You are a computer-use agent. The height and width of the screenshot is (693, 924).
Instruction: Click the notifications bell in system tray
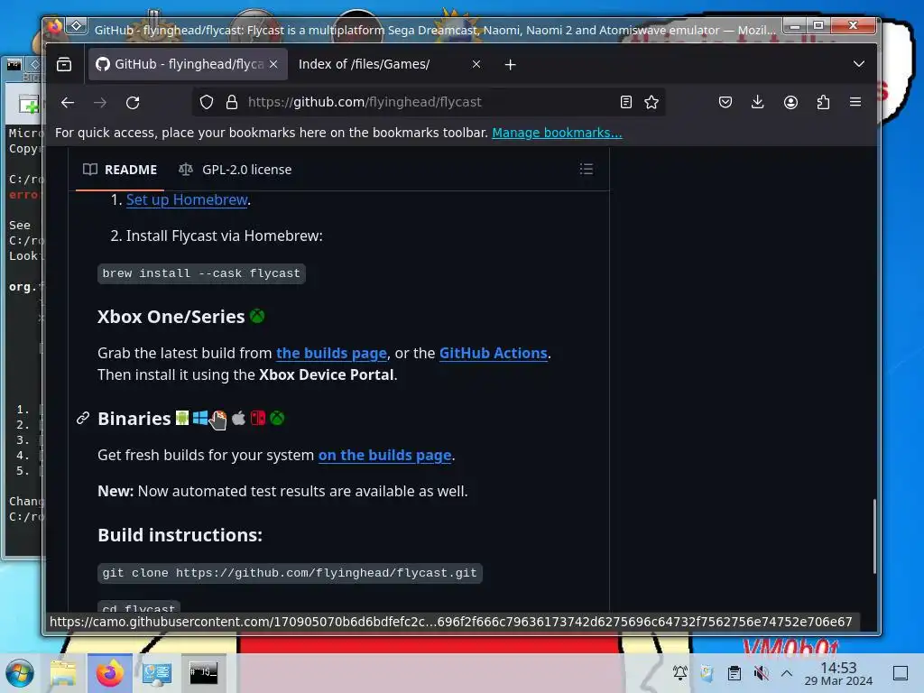click(x=680, y=672)
